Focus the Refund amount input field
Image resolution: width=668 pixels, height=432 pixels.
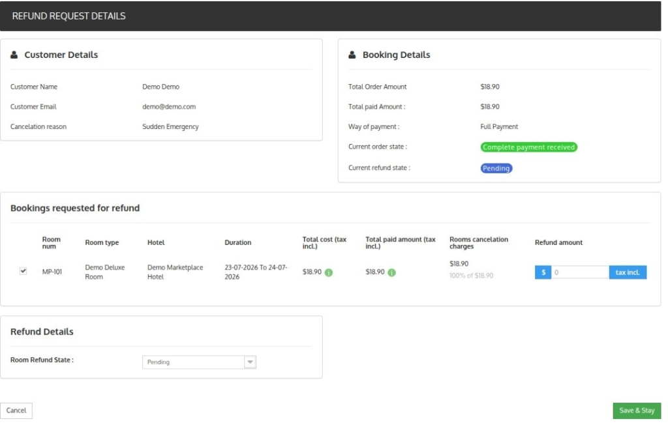pos(580,272)
